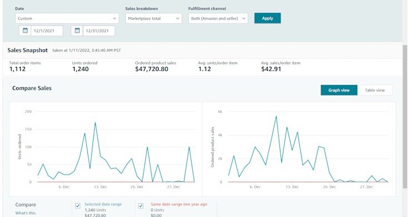Screen dimensions: 408x217
Task: Click the Same date range one year ago label
Action: [179, 204]
